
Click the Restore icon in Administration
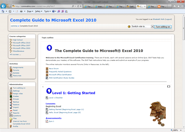pos(11,105)
